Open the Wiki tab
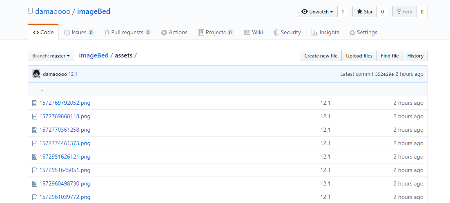This screenshot has width=450, height=203. click(x=254, y=32)
